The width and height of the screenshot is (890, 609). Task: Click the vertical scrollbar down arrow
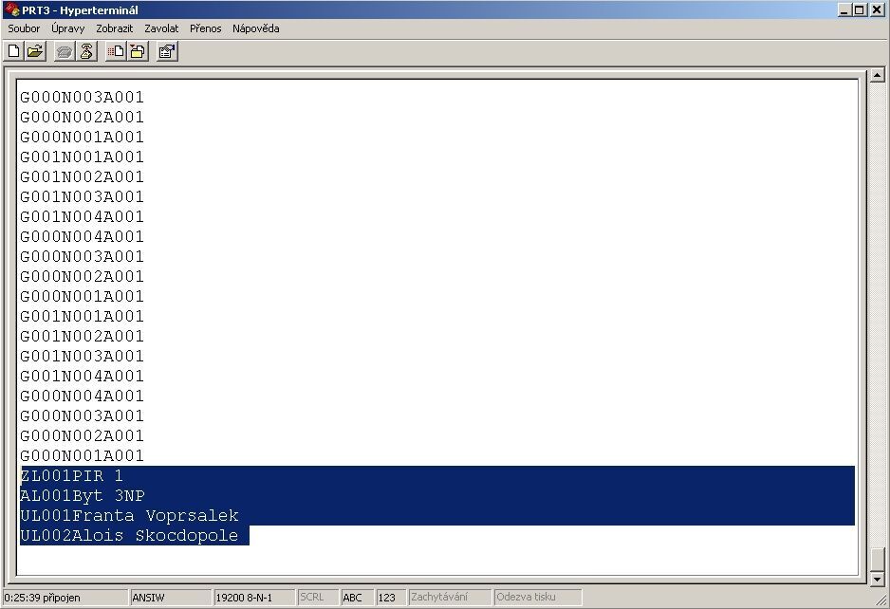[877, 578]
